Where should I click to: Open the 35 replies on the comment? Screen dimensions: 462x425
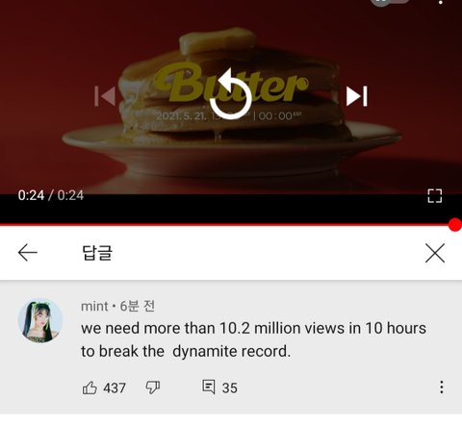tap(219, 387)
